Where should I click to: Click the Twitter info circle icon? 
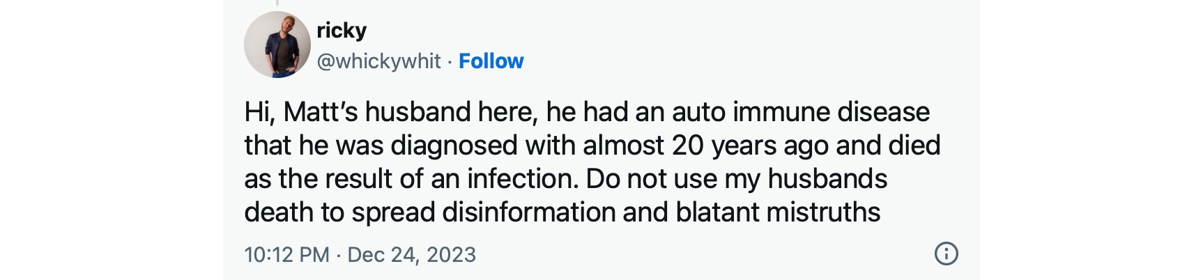[x=946, y=254]
